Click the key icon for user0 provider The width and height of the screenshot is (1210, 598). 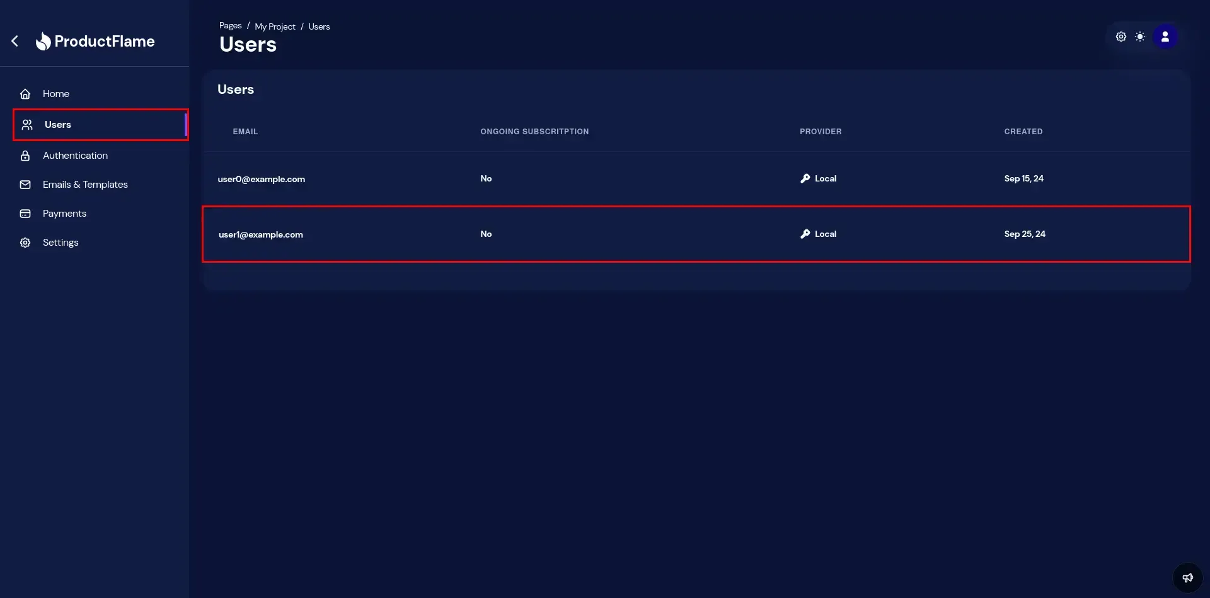pyautogui.click(x=805, y=179)
